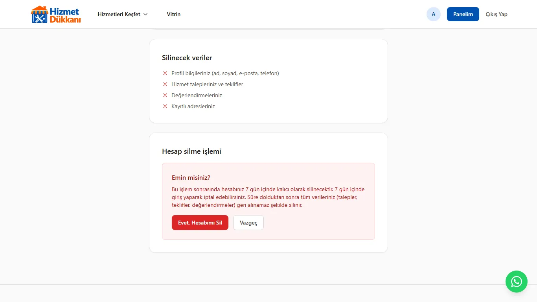
Task: Click the Hizmet Dükkanı logo
Action: (x=56, y=14)
